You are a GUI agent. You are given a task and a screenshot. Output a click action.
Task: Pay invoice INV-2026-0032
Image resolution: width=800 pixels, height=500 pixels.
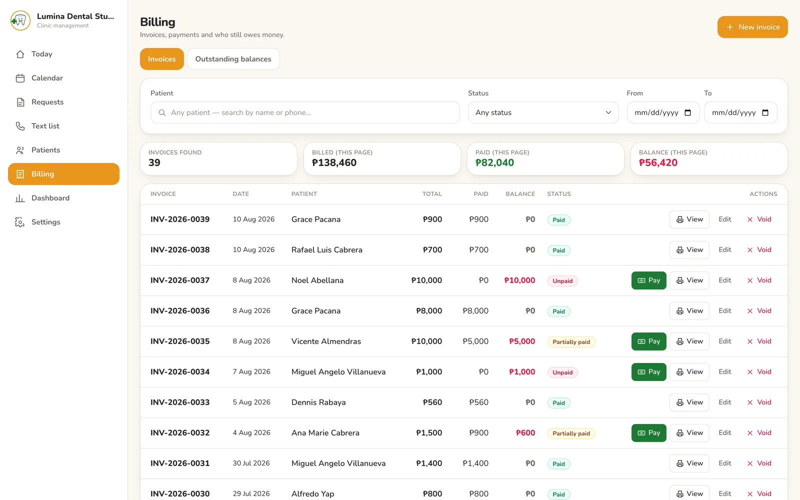[648, 433]
